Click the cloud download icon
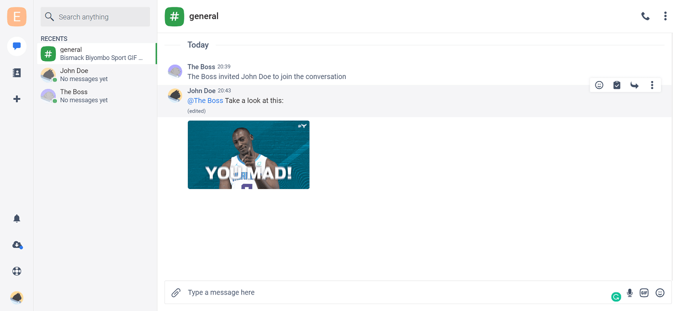673x311 pixels. 17,245
